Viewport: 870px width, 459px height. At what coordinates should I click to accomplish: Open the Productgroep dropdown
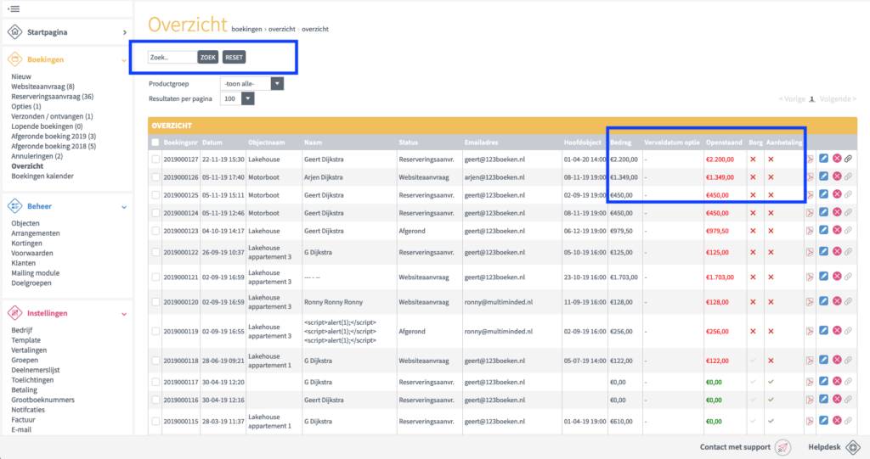[x=251, y=84]
